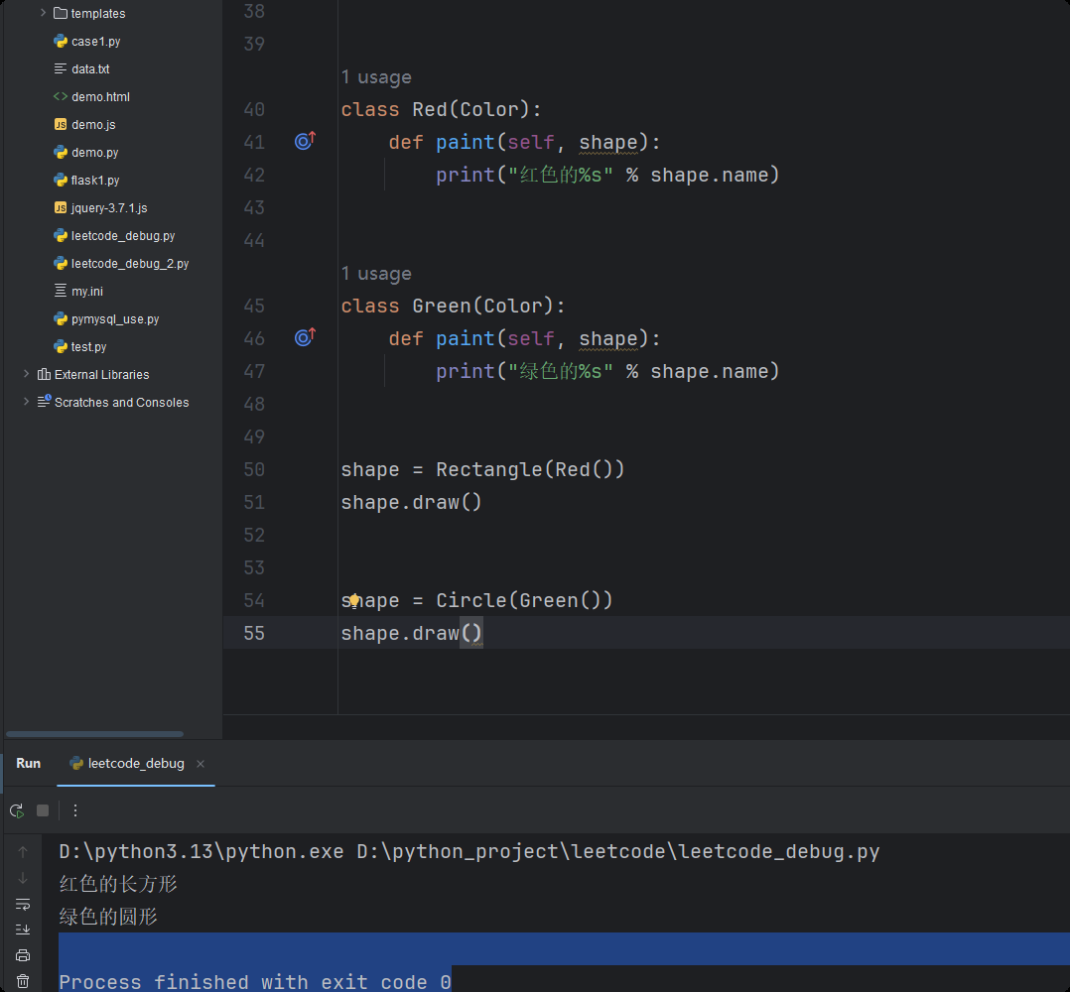Viewport: 1070px width, 992px height.
Task: Click line number 55 in the gutter
Action: (x=254, y=633)
